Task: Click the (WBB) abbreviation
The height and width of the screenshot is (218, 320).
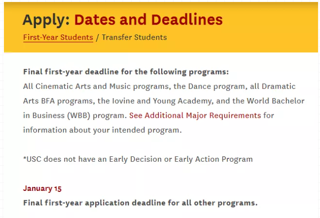Action: (x=79, y=115)
